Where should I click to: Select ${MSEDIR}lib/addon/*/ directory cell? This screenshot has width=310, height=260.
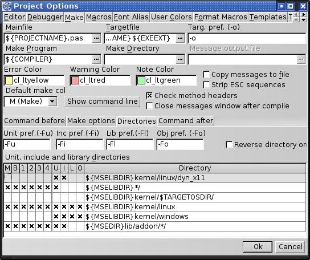(x=195, y=226)
